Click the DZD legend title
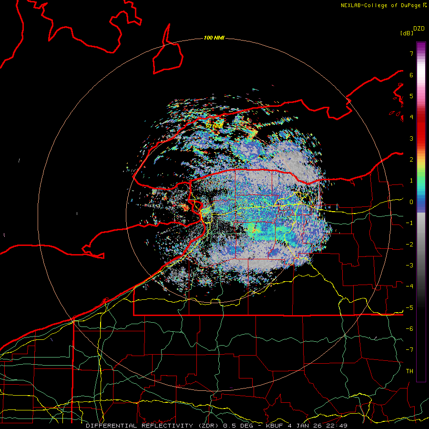 click(x=419, y=29)
